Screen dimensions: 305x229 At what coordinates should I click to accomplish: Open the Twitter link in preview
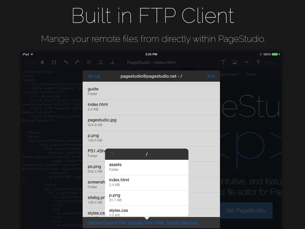pyautogui.click(x=251, y=74)
